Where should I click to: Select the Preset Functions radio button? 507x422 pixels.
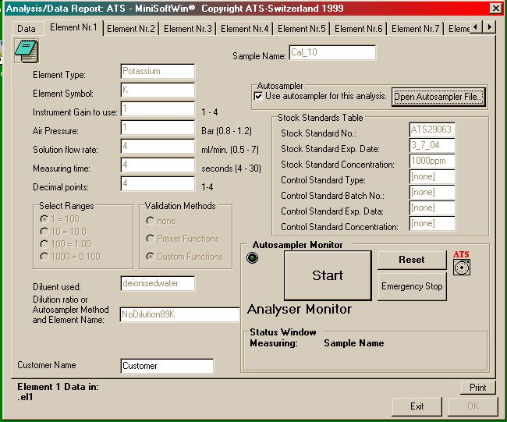coord(151,238)
